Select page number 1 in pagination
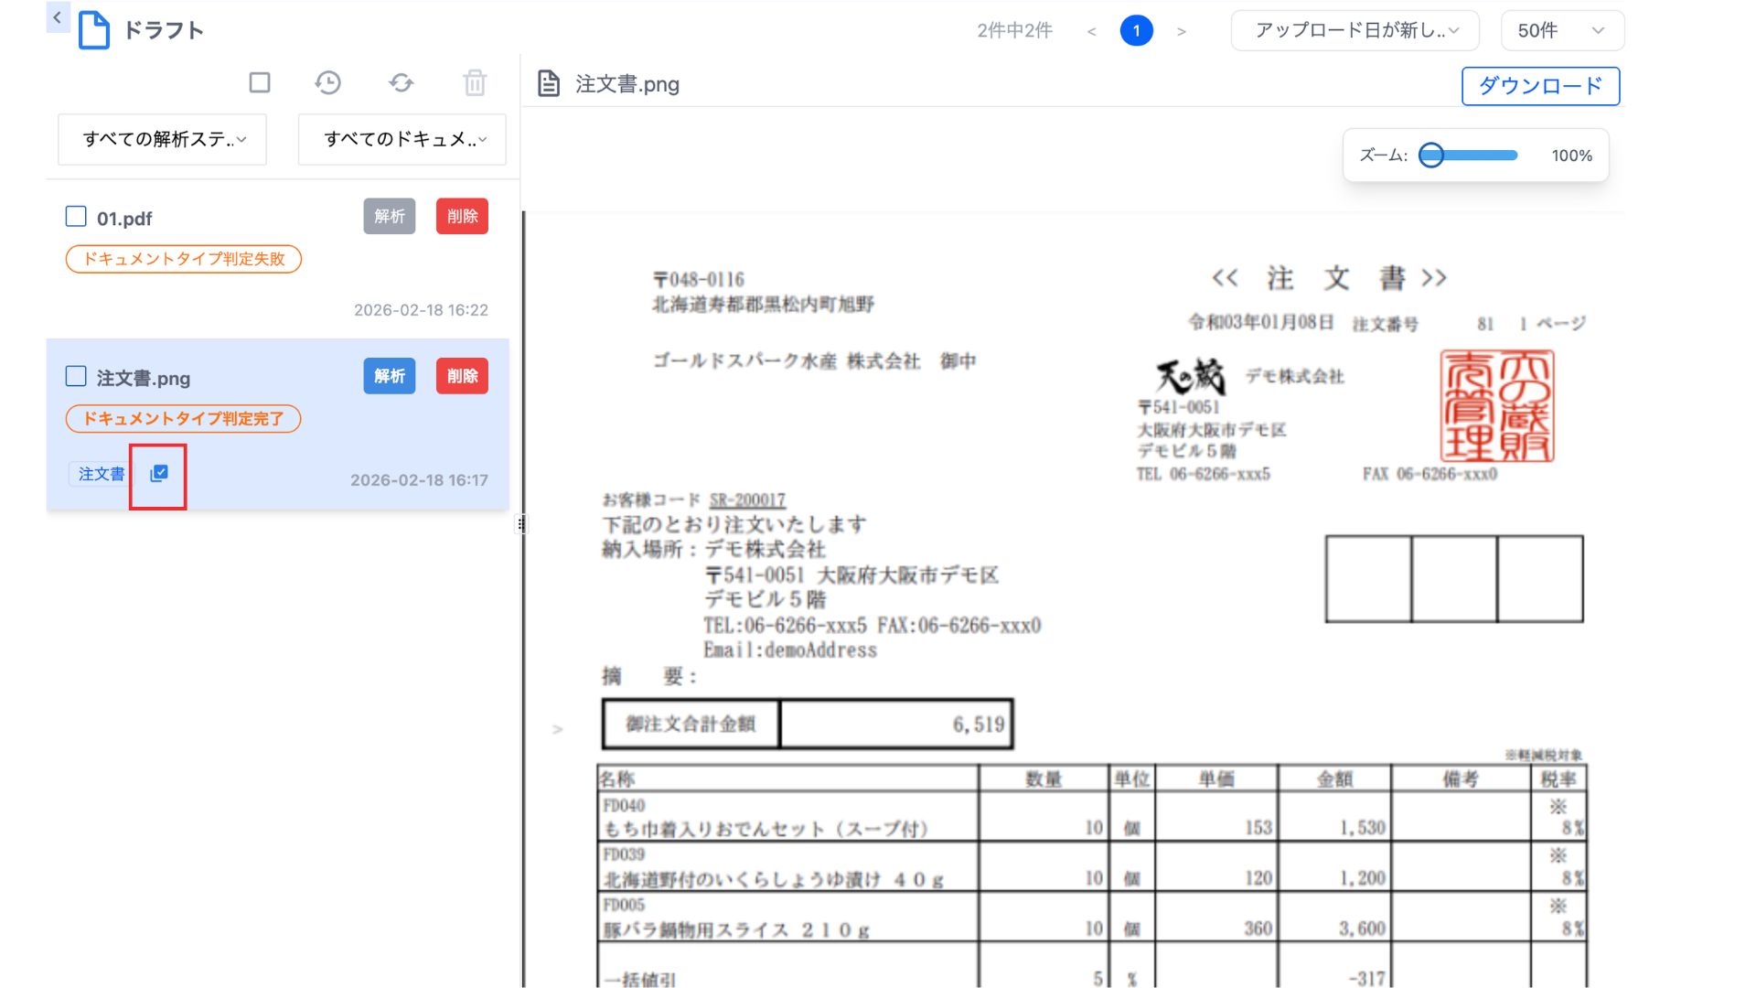 (1136, 31)
